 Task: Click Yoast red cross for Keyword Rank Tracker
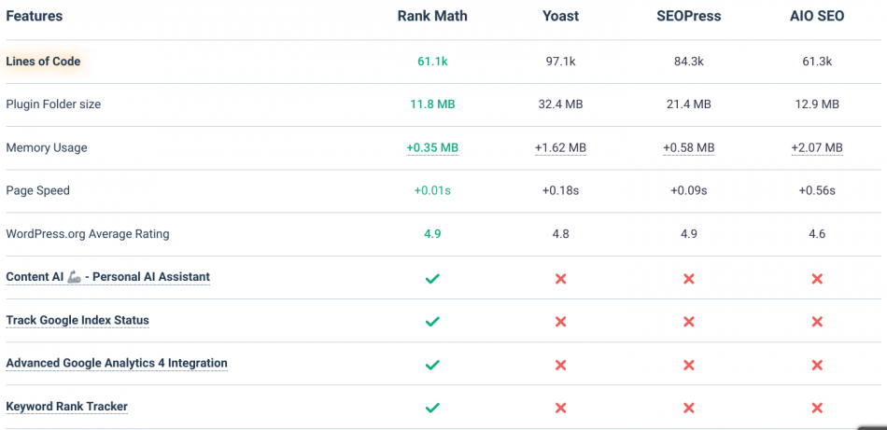pyautogui.click(x=560, y=408)
